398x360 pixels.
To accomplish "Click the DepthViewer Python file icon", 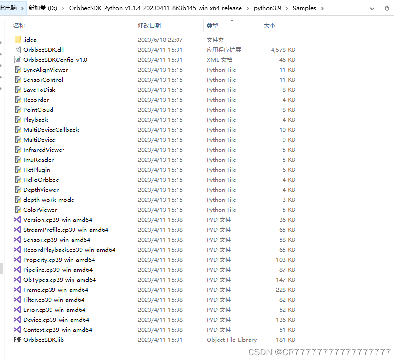I will point(18,190).
